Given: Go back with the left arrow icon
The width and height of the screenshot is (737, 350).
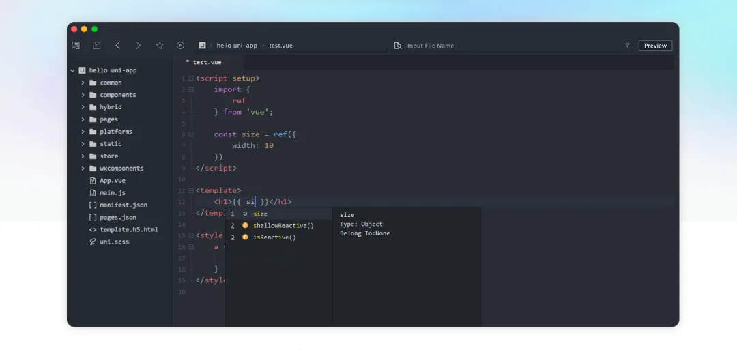Looking at the screenshot, I should (x=117, y=46).
